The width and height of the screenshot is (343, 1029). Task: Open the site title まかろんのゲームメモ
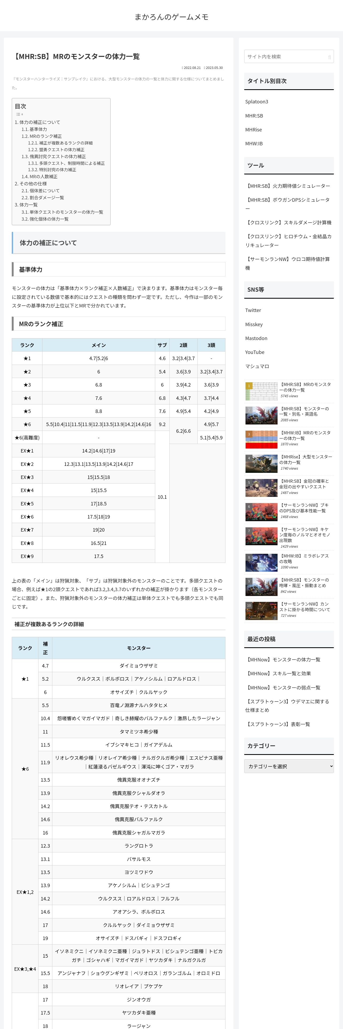click(x=171, y=17)
